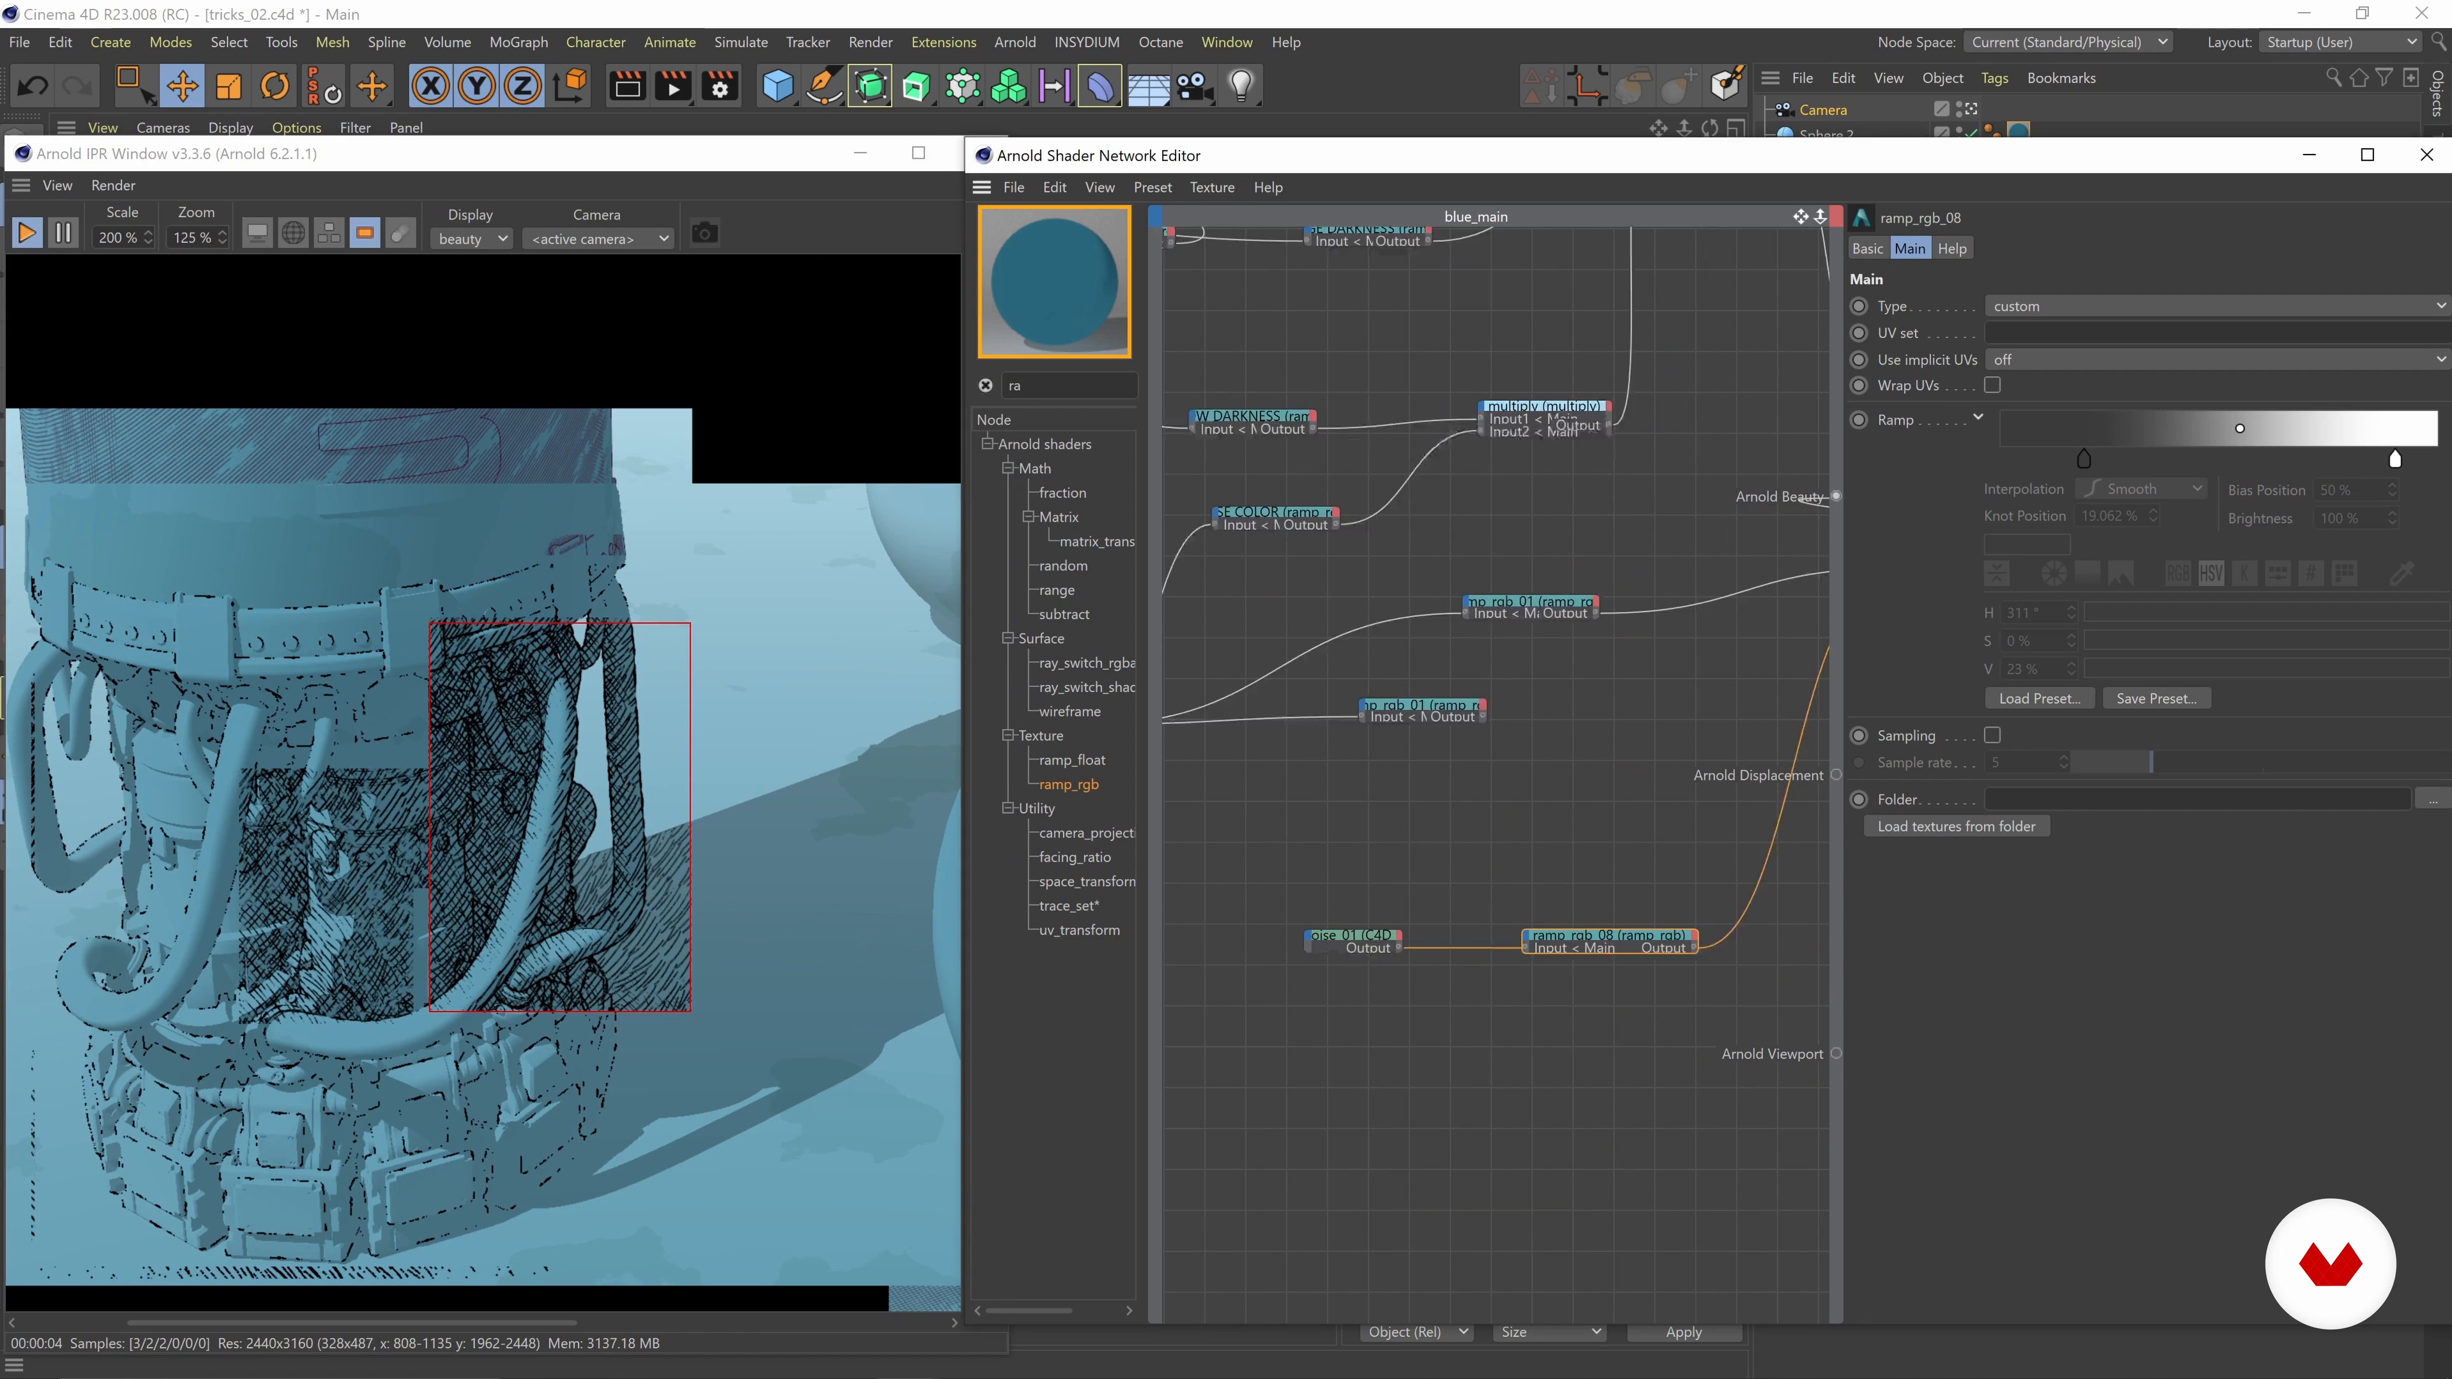Open the Display beauty dropdown
Viewport: 2452px width, 1379px height.
pos(472,239)
